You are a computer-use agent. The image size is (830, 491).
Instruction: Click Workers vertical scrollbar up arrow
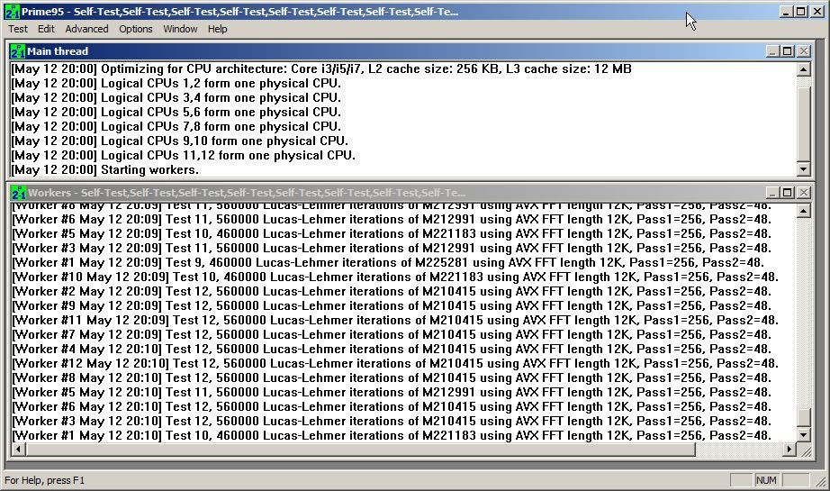coord(804,212)
